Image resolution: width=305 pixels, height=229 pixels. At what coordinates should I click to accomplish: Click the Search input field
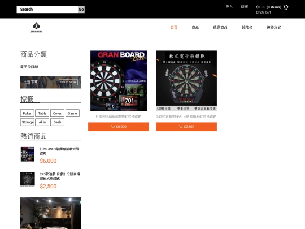pyautogui.click(x=47, y=10)
